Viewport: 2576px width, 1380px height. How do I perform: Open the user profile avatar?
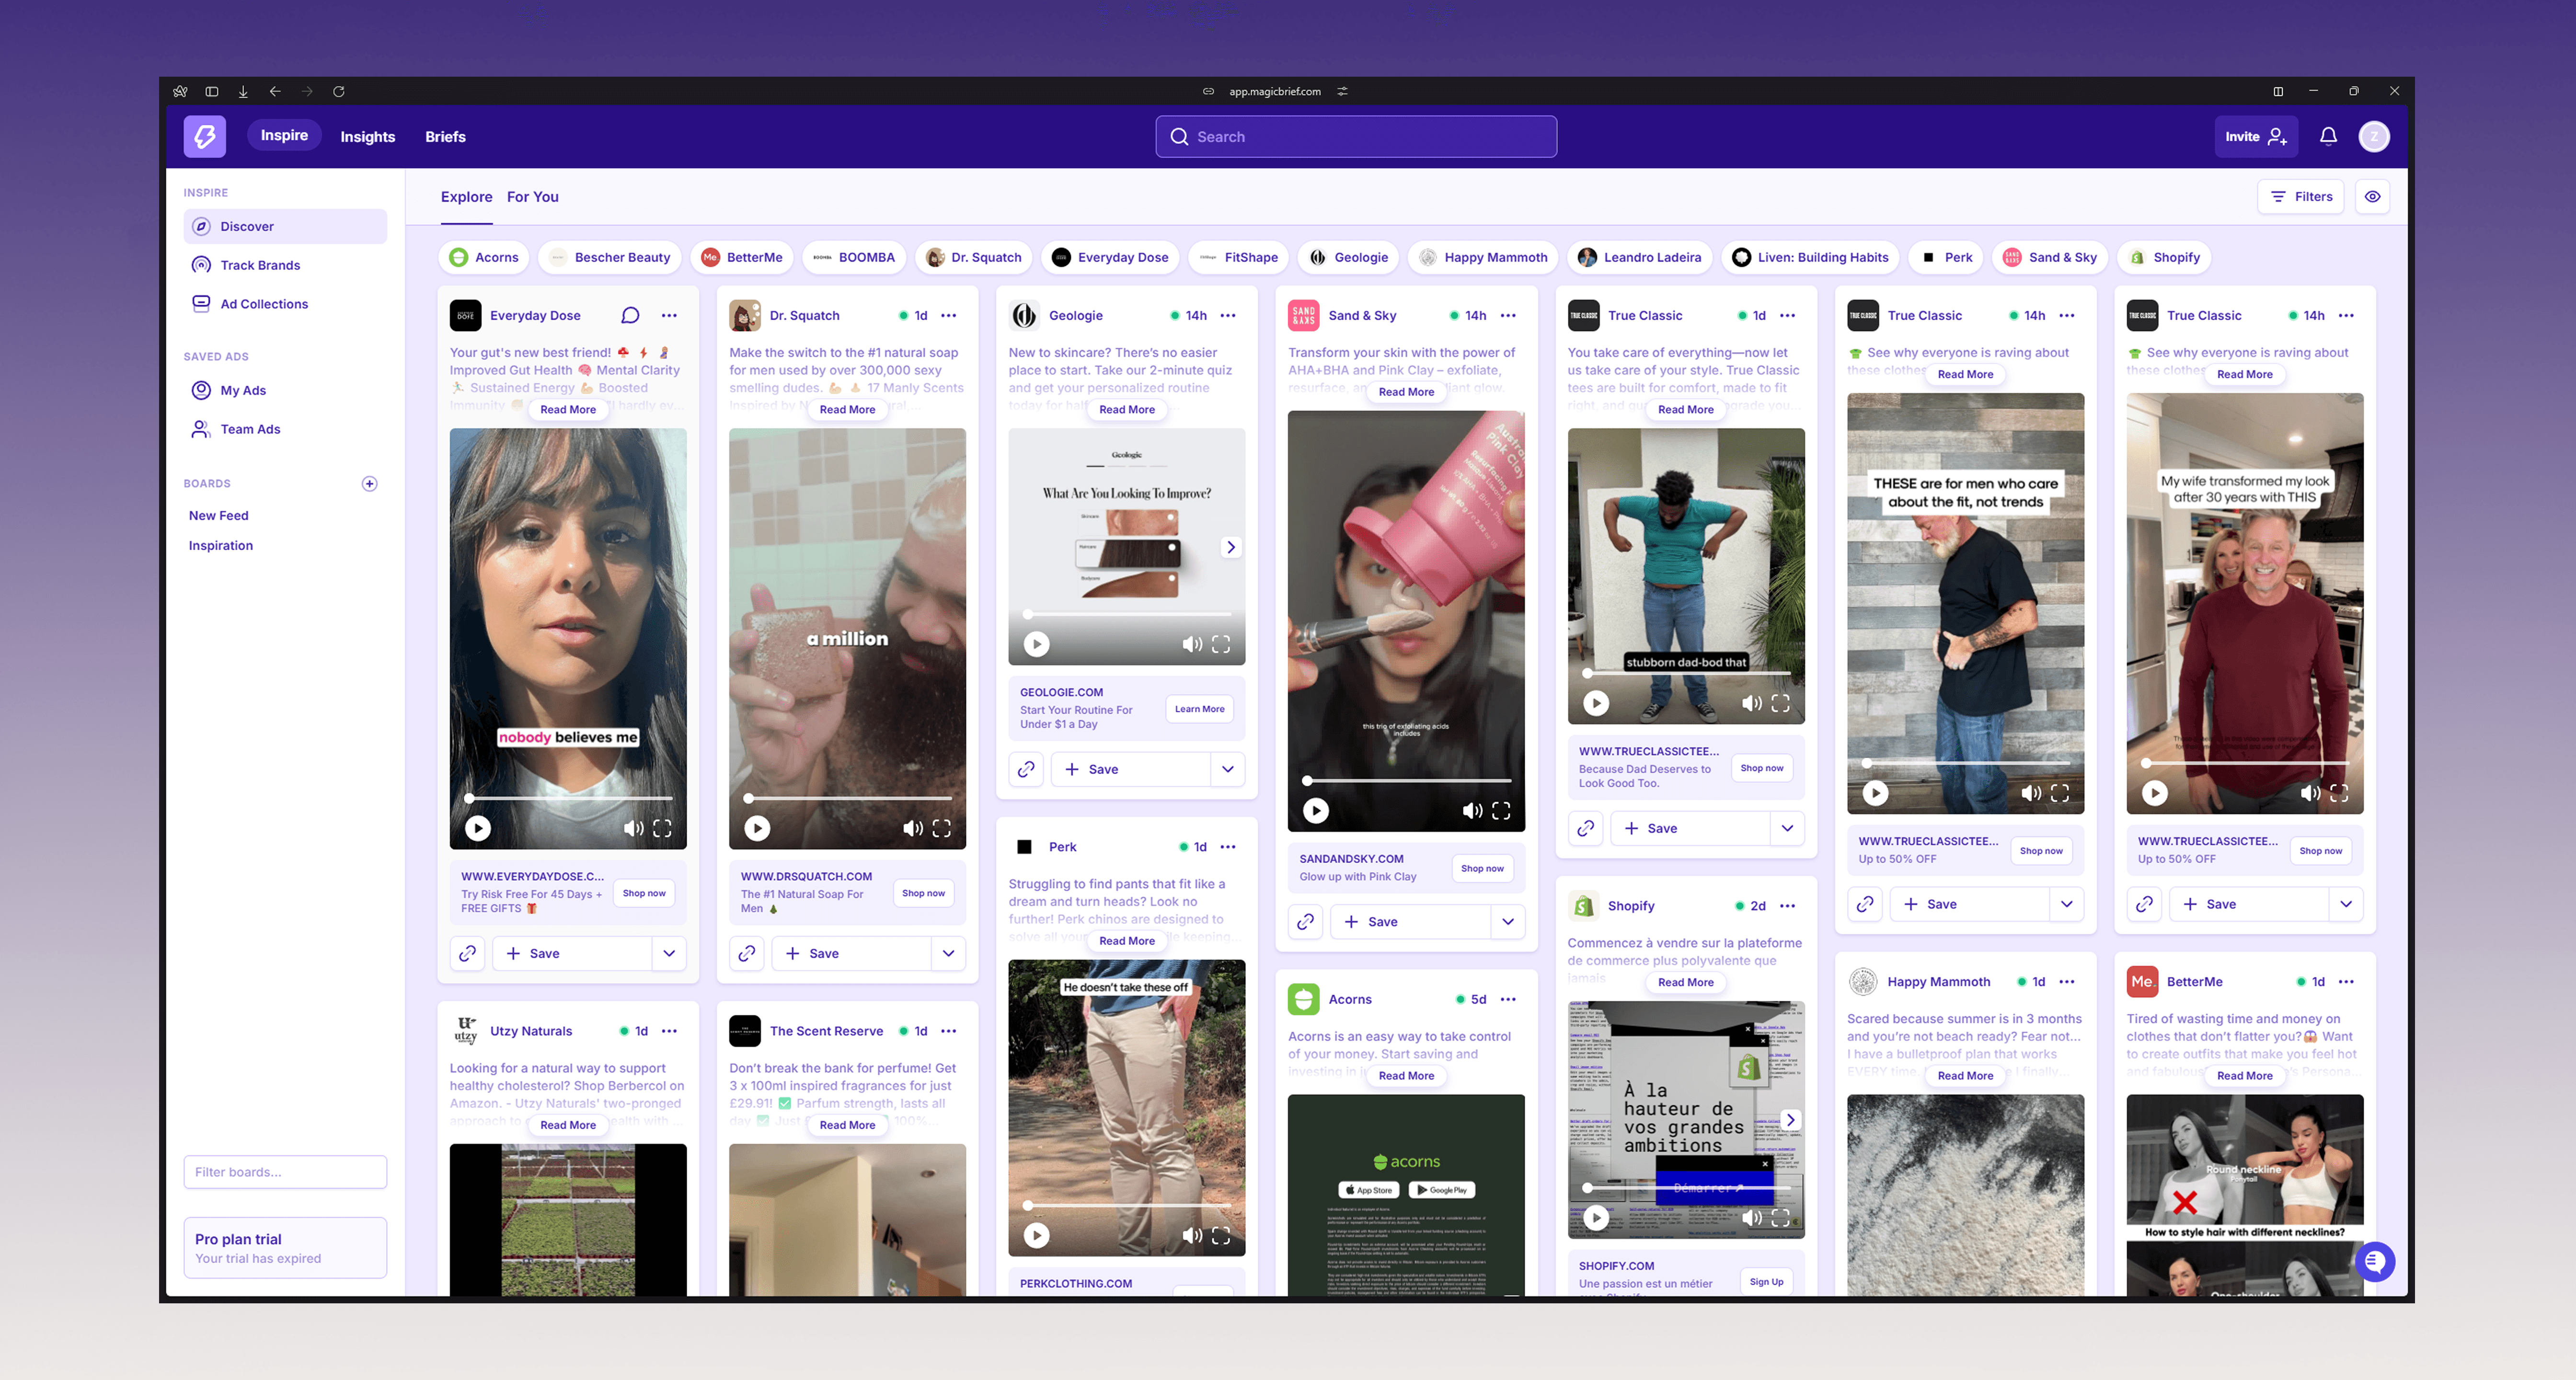tap(2374, 136)
